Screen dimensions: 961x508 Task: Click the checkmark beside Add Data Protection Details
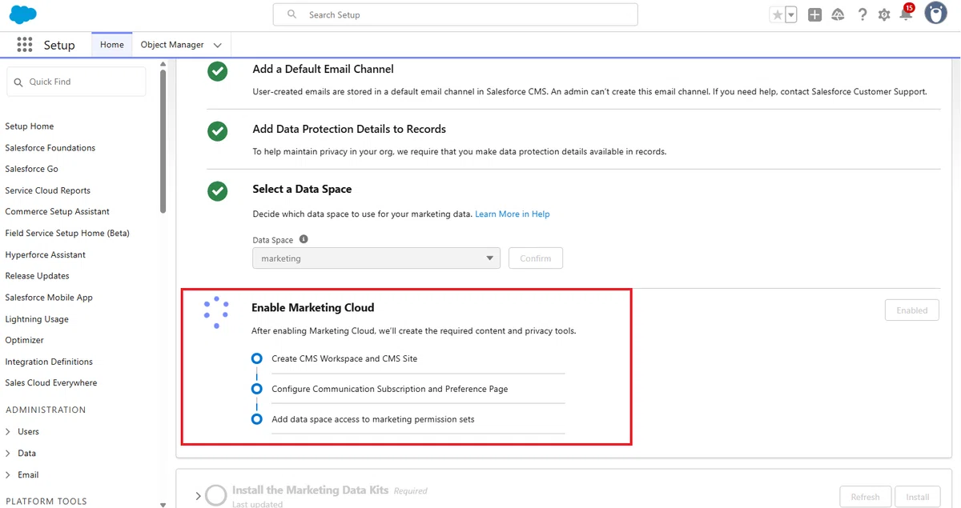pos(218,131)
